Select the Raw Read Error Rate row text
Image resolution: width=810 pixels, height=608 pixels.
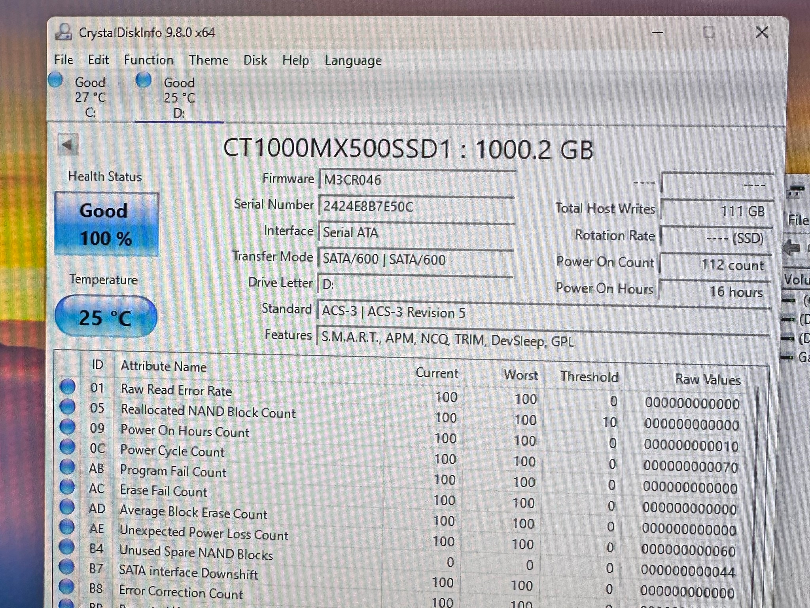tap(176, 390)
